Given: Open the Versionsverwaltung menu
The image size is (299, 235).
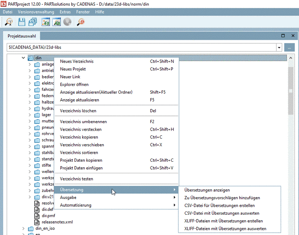Looking at the screenshot, I should pyautogui.click(x=36, y=12).
